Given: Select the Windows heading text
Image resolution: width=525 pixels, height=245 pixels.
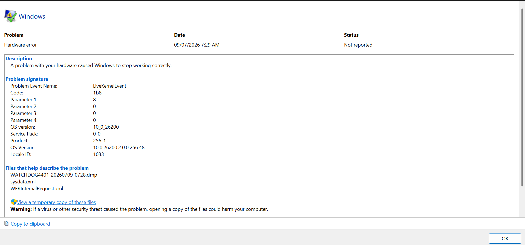Looking at the screenshot, I should [32, 16].
